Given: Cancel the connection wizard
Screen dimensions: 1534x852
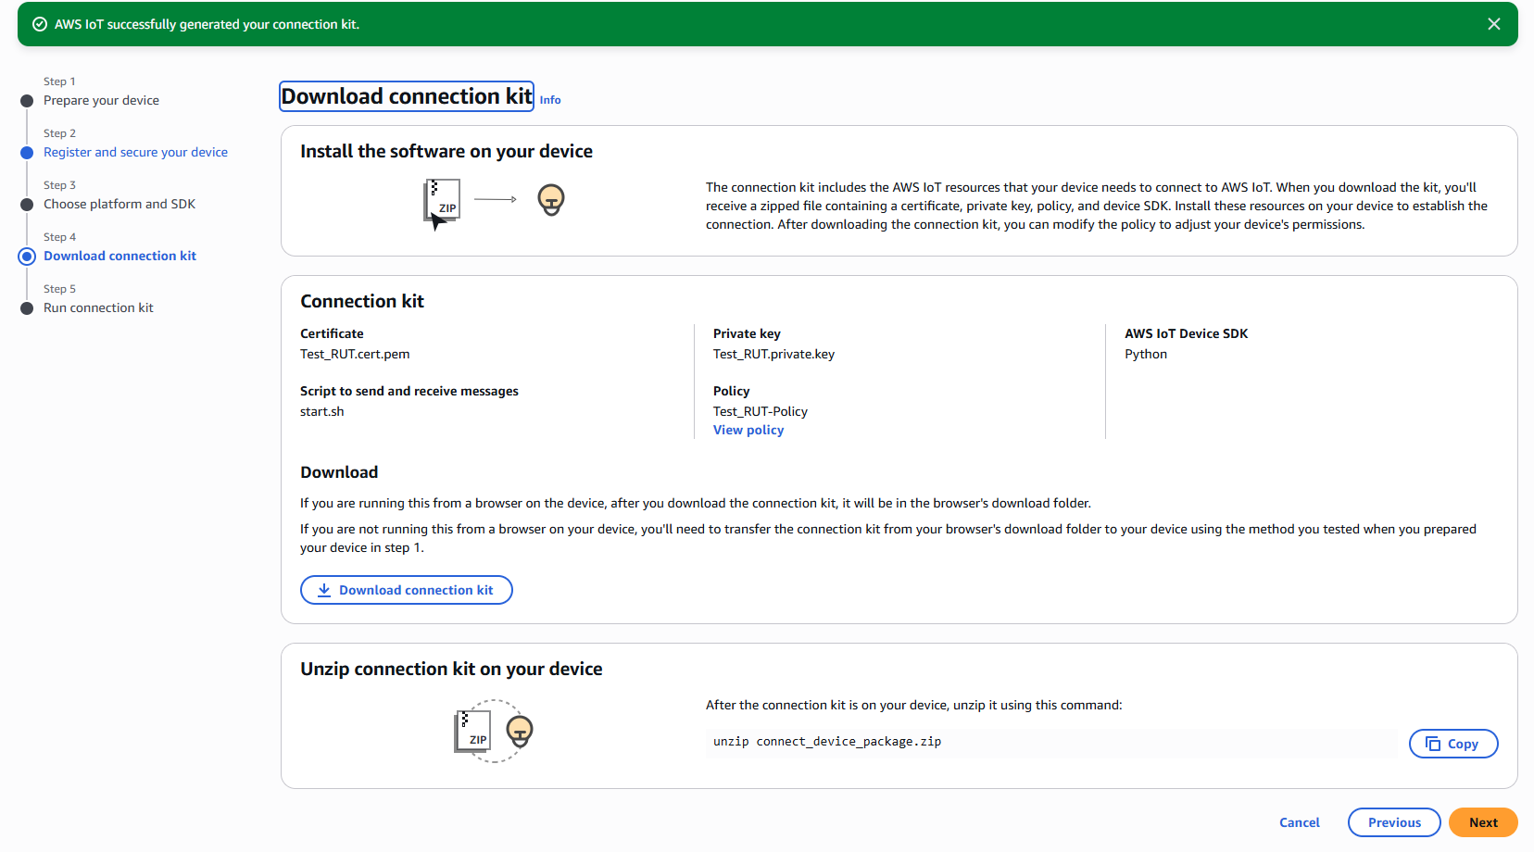Looking at the screenshot, I should click(1299, 822).
